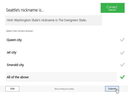This screenshot has width=128, height=96.
Task: Click the gray checkmark beside Jet city
Action: coord(122,53)
